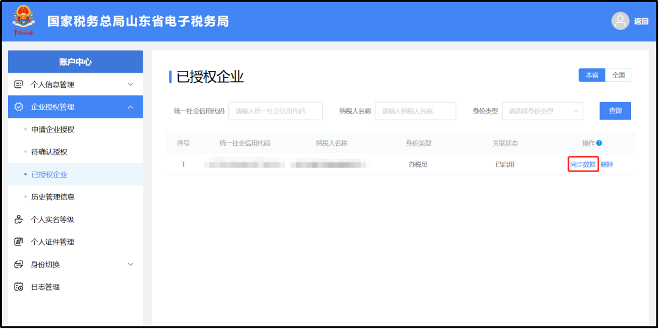
Task: Click the 企业授权管理 shield icon
Action: coord(19,107)
